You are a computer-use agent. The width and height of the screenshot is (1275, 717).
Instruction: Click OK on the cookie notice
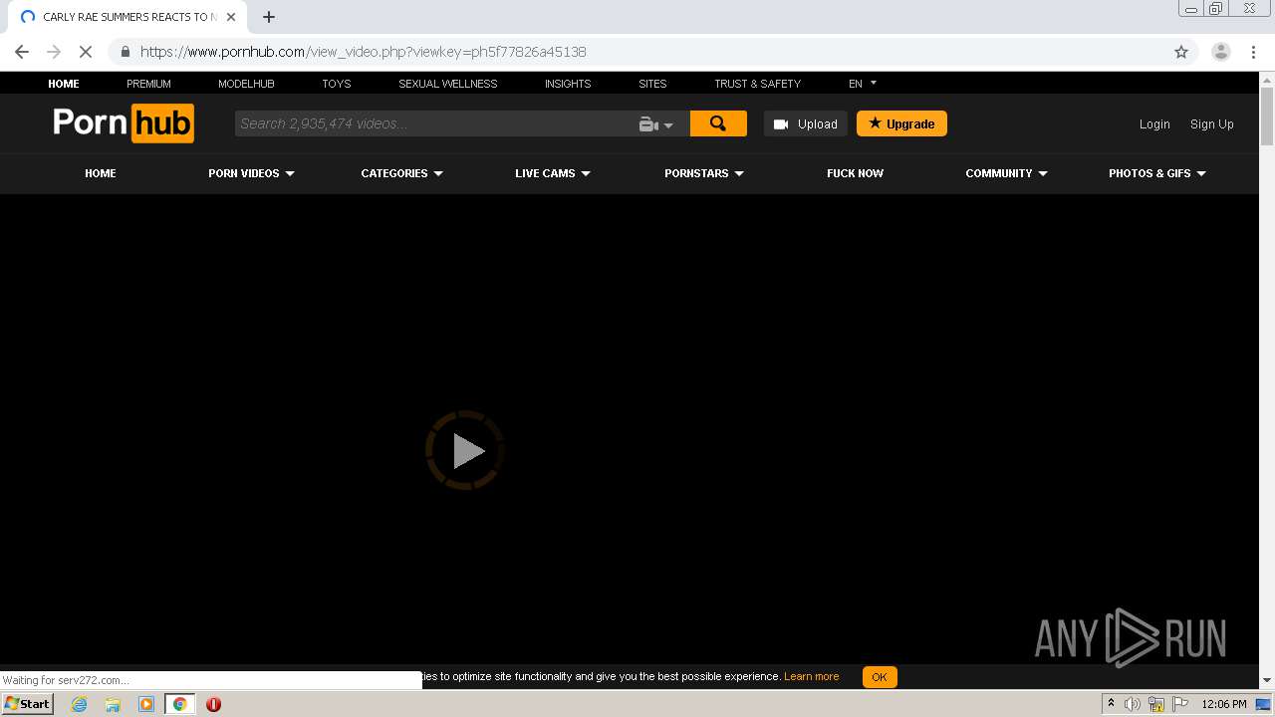(880, 677)
